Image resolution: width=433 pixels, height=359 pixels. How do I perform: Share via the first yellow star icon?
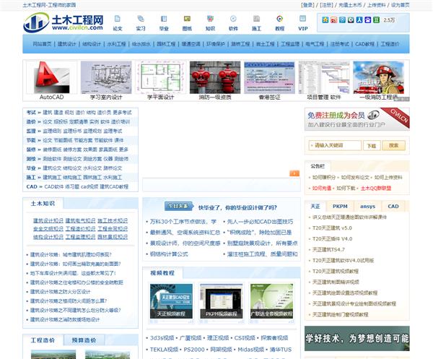[x=325, y=20]
